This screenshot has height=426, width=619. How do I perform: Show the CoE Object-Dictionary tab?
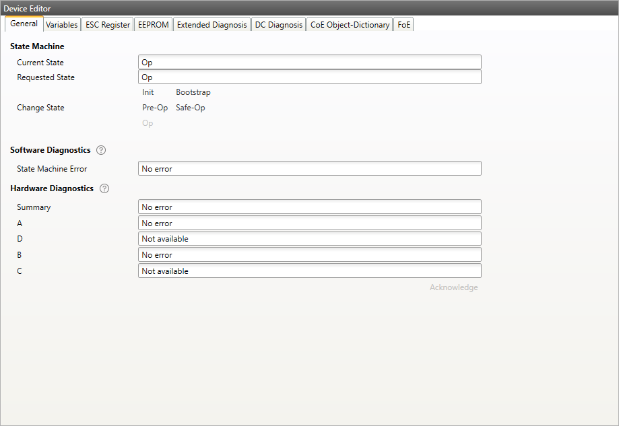tap(350, 25)
